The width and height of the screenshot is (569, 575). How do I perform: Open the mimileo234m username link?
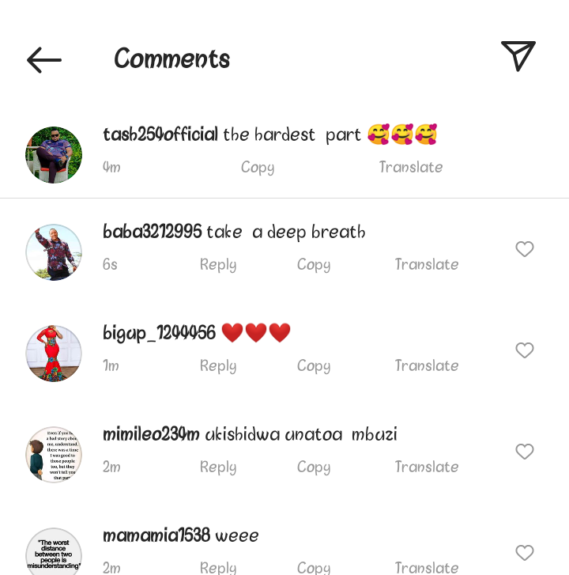[x=151, y=434]
